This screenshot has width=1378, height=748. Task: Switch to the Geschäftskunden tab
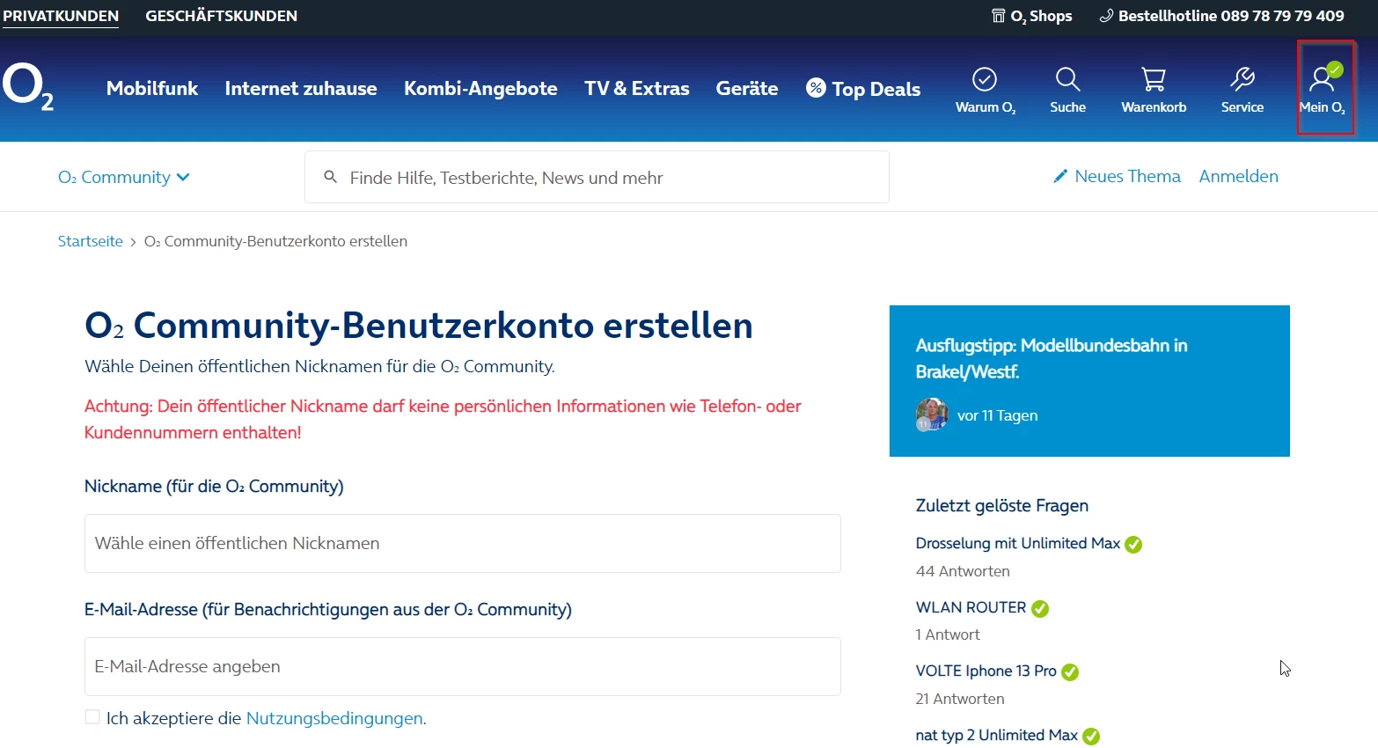click(222, 16)
